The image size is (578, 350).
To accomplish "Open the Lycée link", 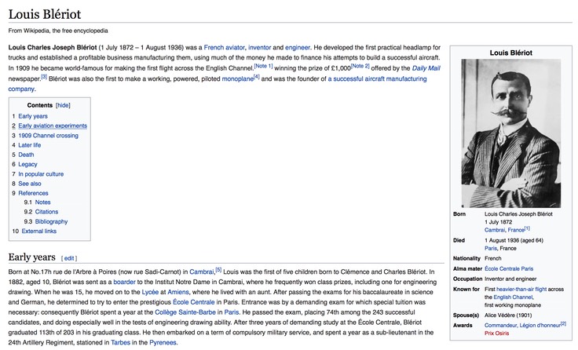I will [x=150, y=292].
